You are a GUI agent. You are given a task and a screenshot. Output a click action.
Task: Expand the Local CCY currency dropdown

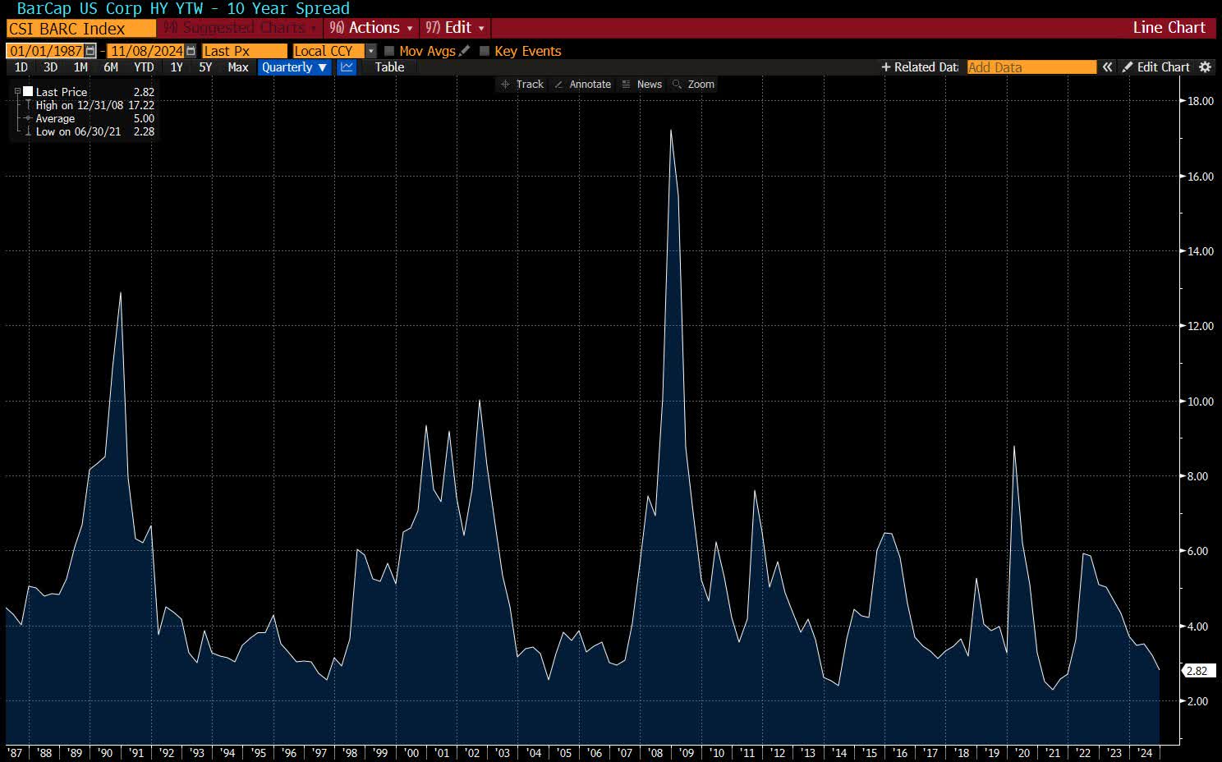coord(370,51)
